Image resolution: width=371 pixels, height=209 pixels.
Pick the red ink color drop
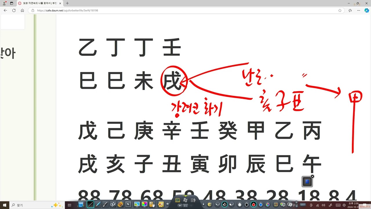[x=254, y=205]
